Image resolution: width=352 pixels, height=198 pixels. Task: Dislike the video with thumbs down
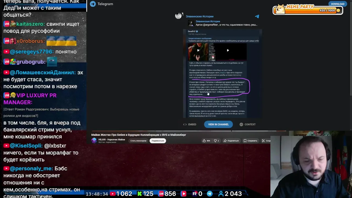[216, 141]
